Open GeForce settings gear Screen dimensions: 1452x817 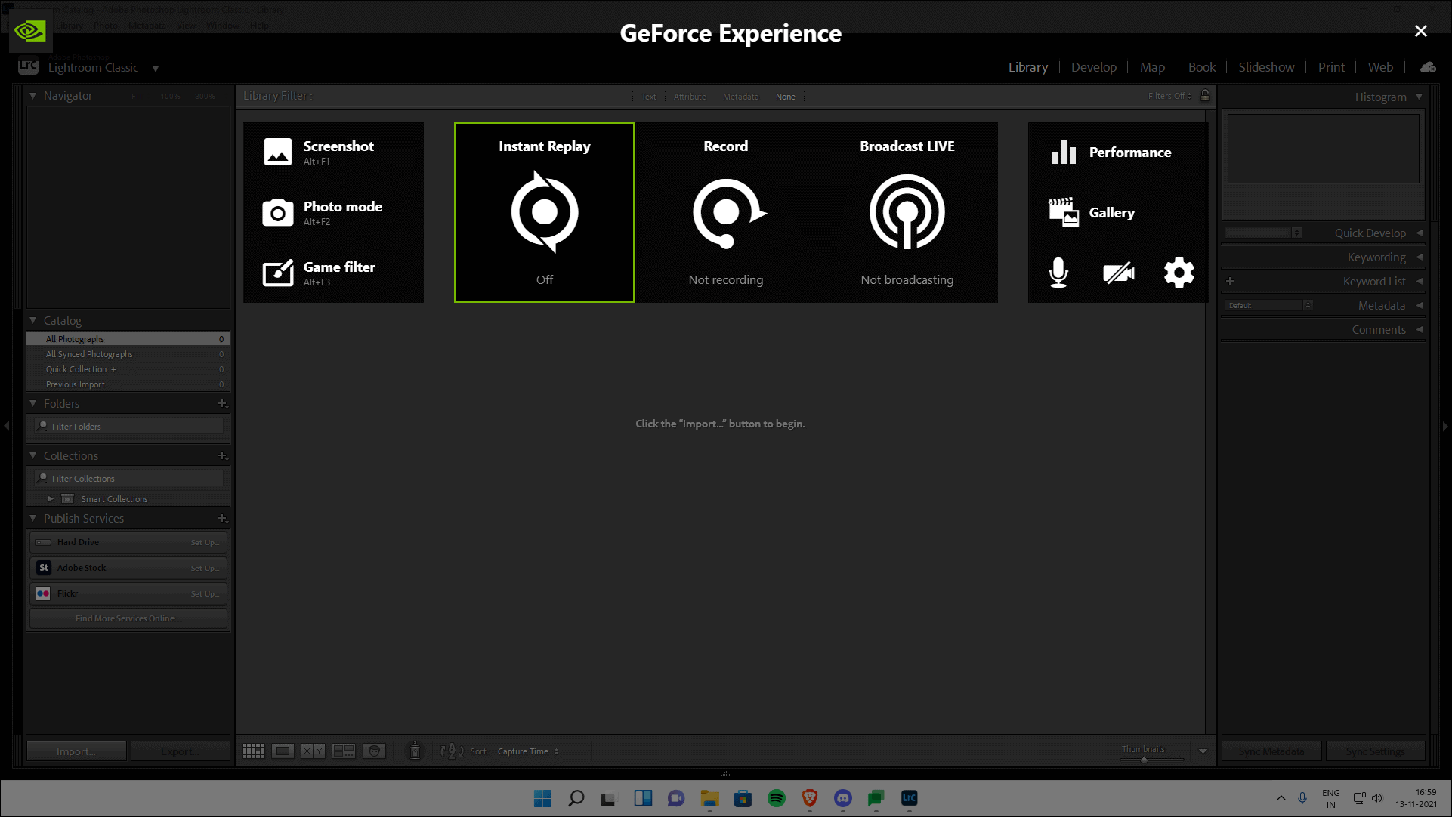(1179, 273)
